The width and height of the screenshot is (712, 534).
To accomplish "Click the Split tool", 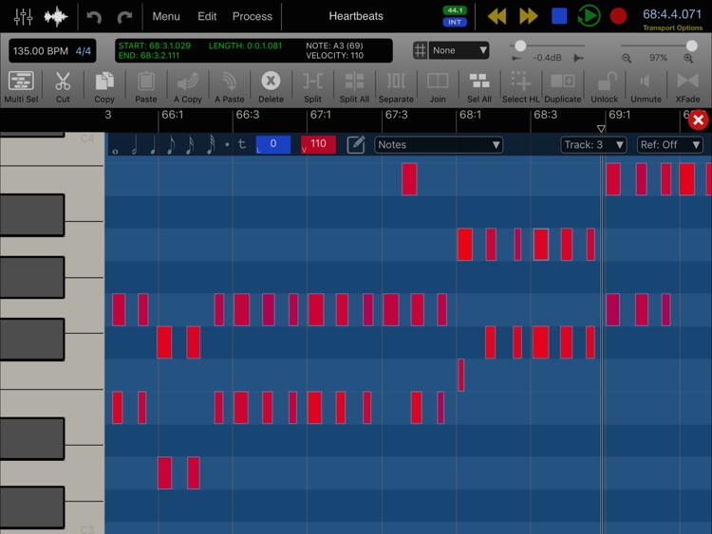I will 312,87.
